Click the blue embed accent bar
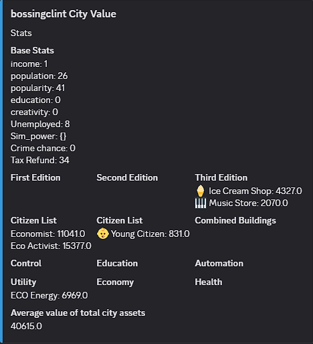Image resolution: width=313 pixels, height=344 pixels. [1, 171]
